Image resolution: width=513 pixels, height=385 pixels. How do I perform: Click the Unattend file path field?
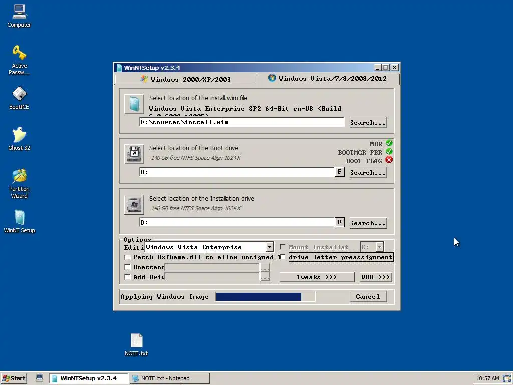point(212,267)
